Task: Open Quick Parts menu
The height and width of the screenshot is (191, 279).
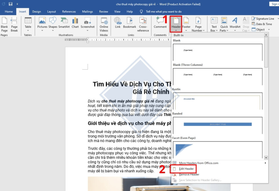Action: [x=224, y=24]
